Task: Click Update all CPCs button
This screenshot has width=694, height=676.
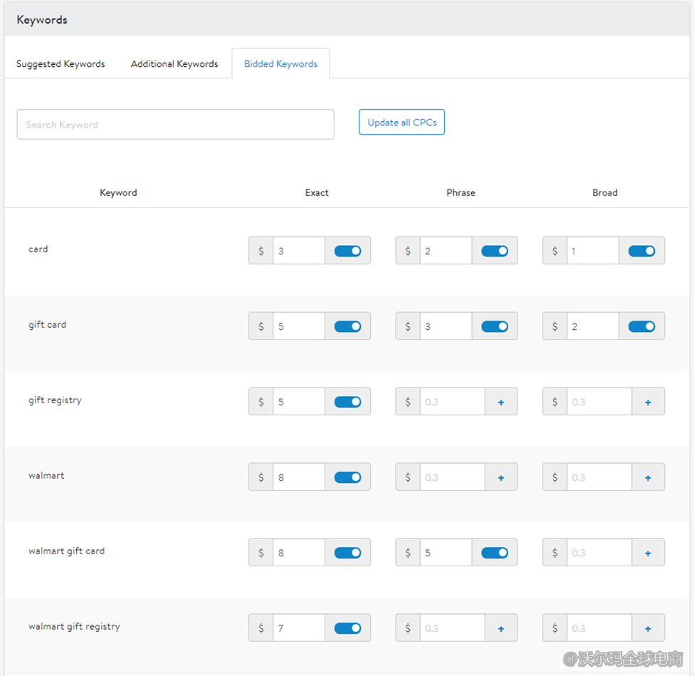Action: pyautogui.click(x=401, y=123)
